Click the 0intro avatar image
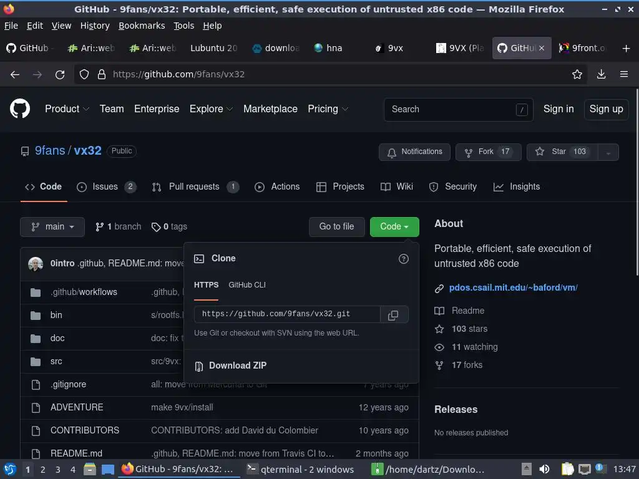This screenshot has height=479, width=639. tap(36, 264)
